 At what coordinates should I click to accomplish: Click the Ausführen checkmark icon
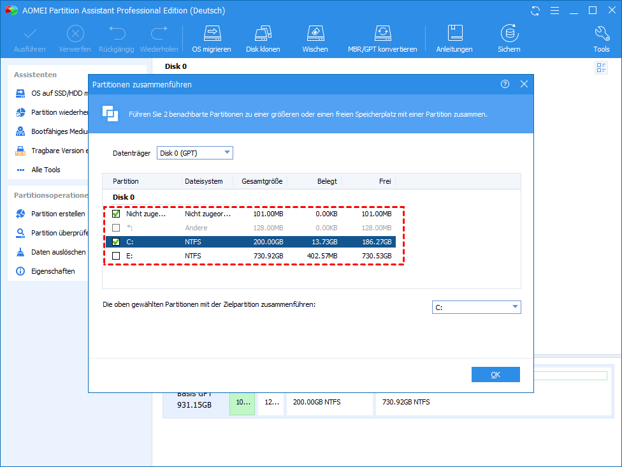pyautogui.click(x=30, y=33)
